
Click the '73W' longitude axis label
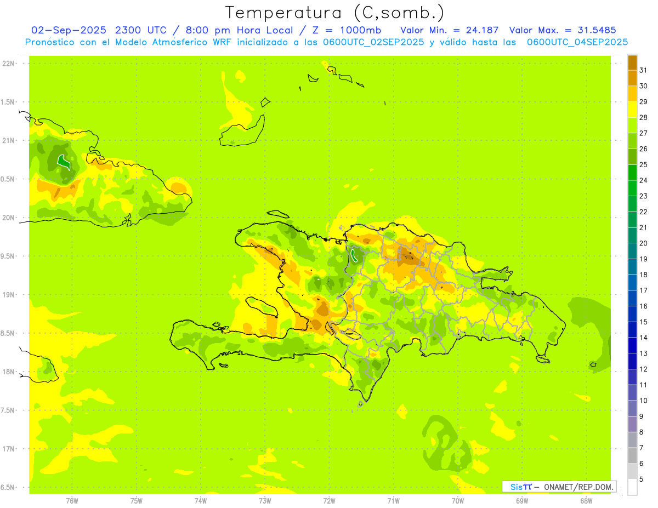pos(265,501)
